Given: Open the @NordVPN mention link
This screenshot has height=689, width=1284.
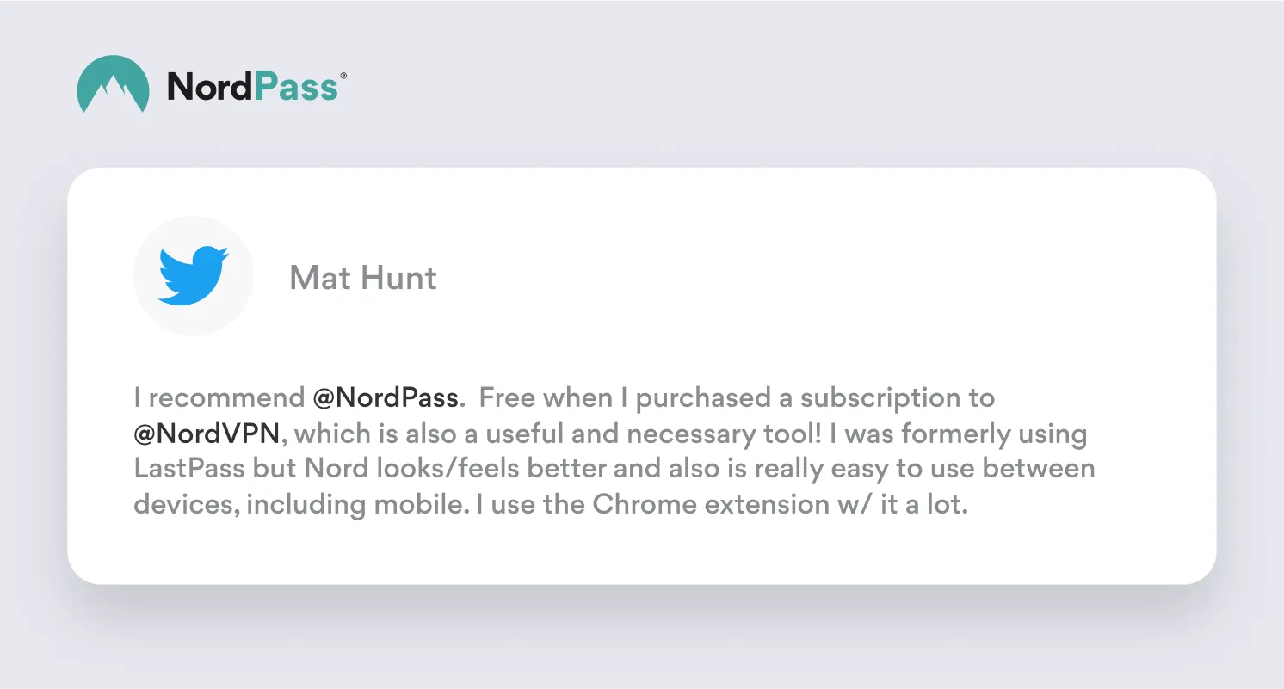Looking at the screenshot, I should [x=207, y=434].
